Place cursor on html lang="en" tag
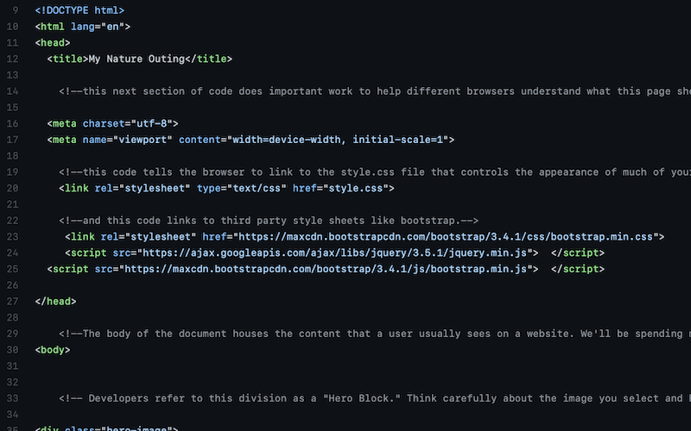This screenshot has height=431, width=691. (x=82, y=27)
